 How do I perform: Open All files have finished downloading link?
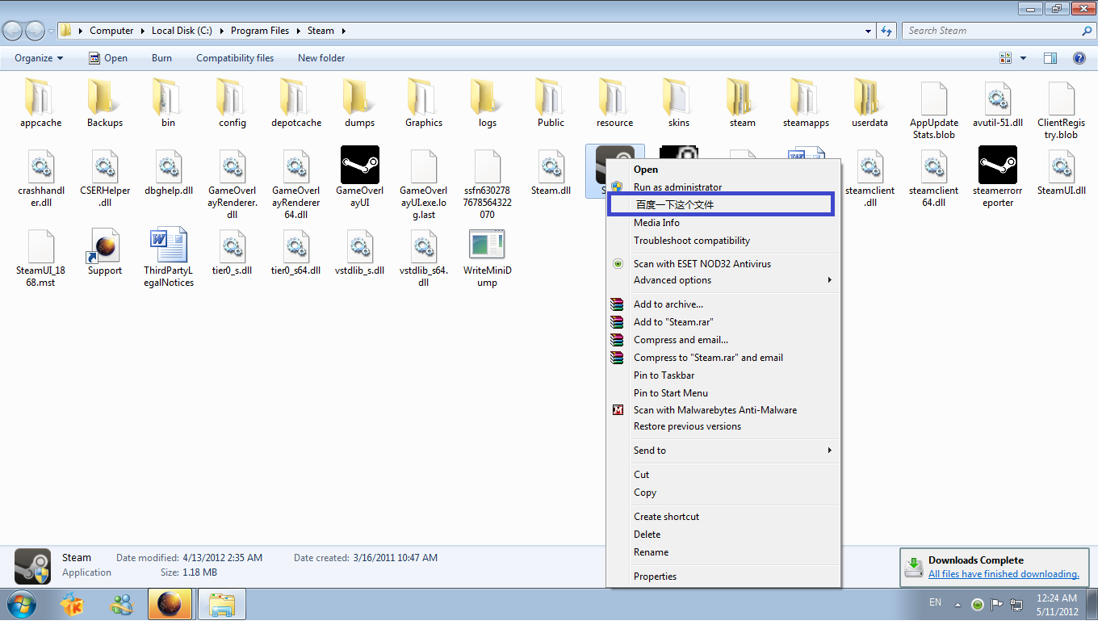click(1004, 574)
